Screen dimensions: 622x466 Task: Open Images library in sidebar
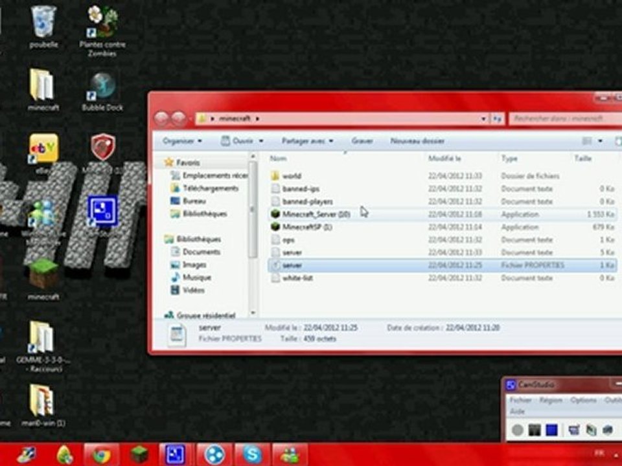189,265
